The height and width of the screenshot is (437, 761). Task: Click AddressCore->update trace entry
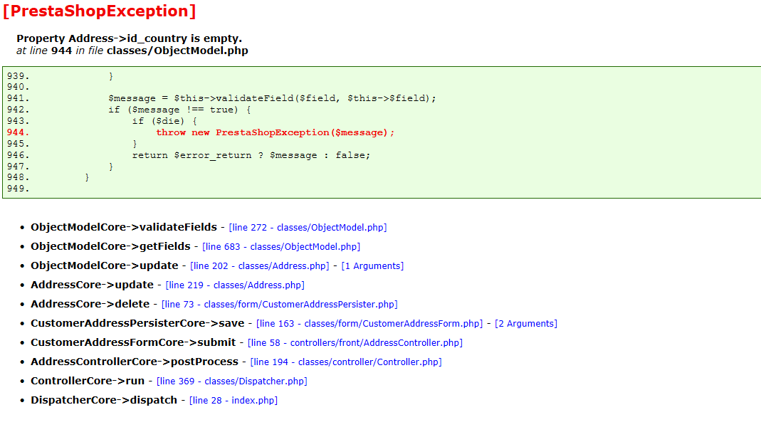[x=93, y=285]
